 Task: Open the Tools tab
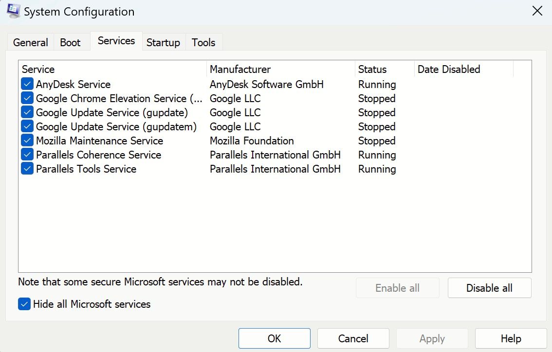point(203,42)
